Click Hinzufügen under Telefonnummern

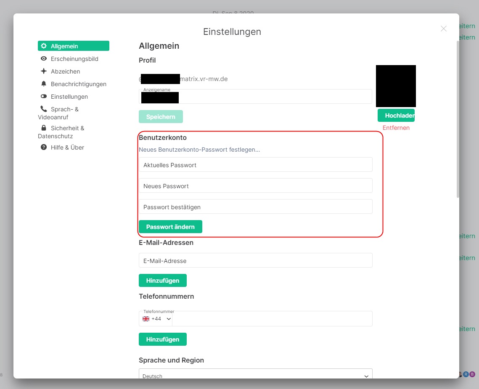coord(163,339)
